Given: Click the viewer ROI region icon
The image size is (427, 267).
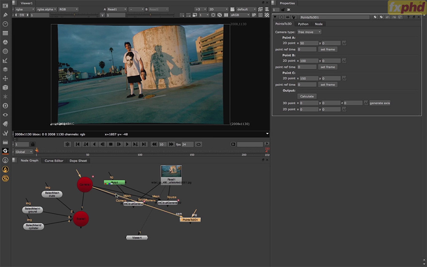Looking at the screenshot, I should click(213, 15).
